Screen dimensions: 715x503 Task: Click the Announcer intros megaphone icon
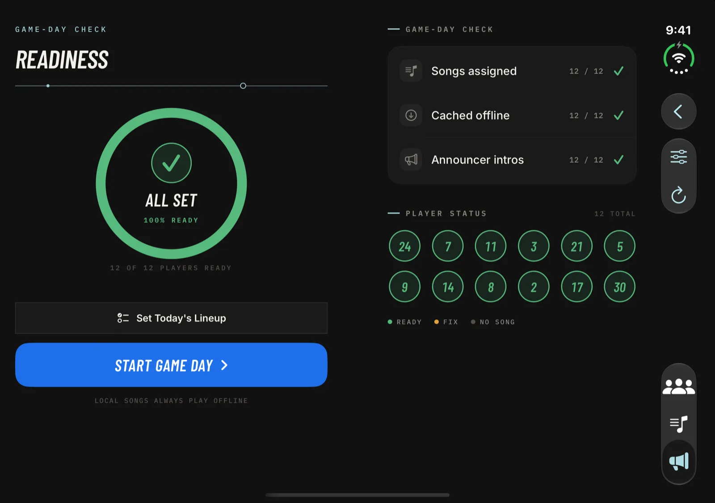coord(411,160)
